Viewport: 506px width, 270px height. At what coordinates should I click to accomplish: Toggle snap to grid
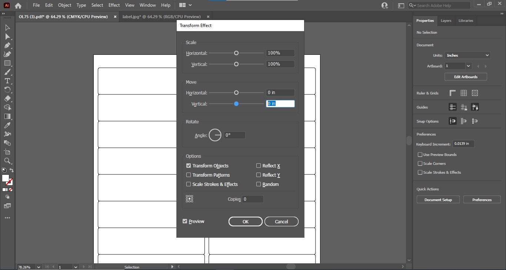pos(464,121)
